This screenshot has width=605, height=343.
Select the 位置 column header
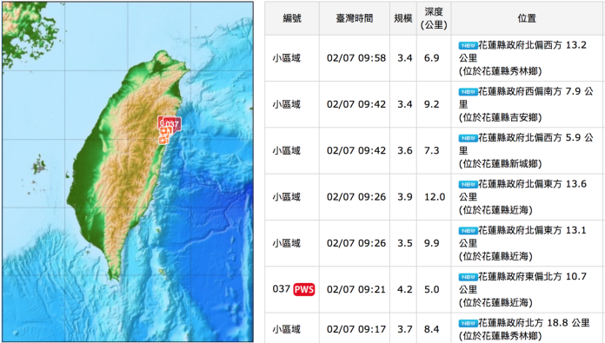point(527,18)
